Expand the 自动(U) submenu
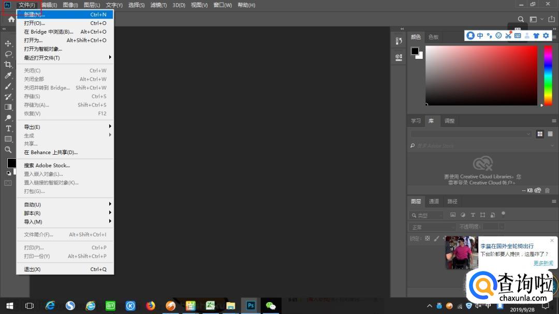Image resolution: width=559 pixels, height=314 pixels. click(65, 204)
